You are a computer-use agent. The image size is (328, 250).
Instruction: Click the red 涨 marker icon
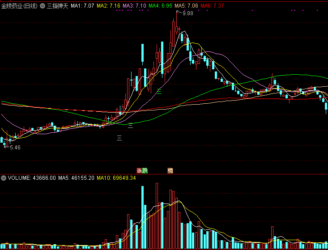coord(139,171)
